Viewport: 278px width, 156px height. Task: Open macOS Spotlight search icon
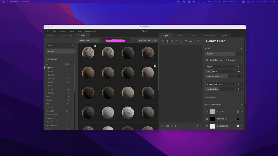point(238,2)
